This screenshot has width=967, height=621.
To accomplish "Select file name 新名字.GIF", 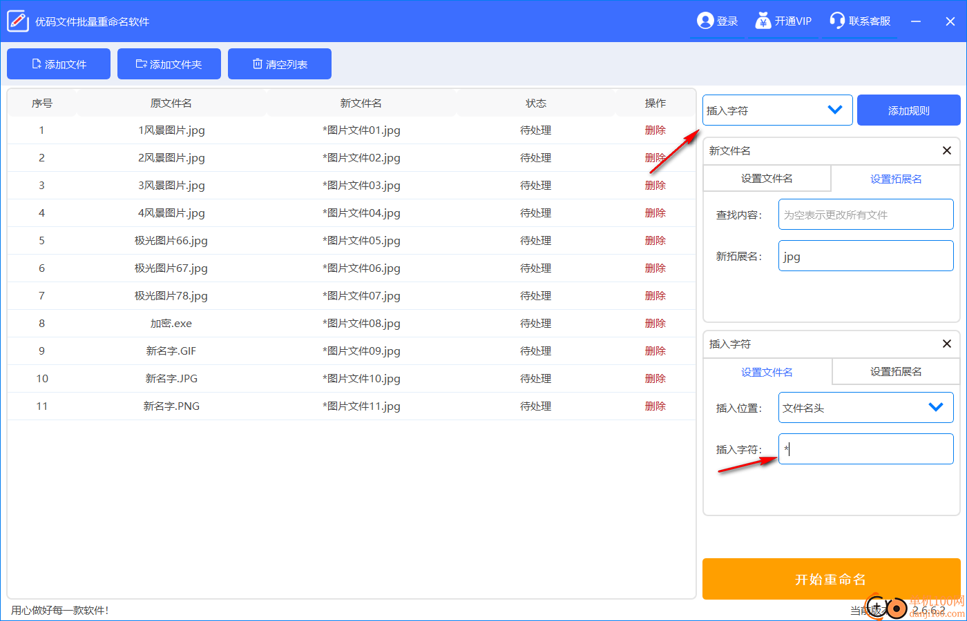I will point(171,351).
